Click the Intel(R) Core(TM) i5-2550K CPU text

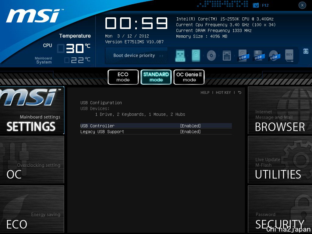pos(225,19)
